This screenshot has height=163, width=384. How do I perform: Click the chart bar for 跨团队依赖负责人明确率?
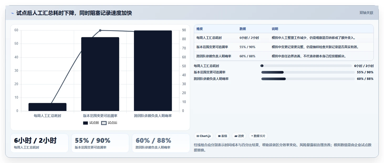(x=153, y=71)
